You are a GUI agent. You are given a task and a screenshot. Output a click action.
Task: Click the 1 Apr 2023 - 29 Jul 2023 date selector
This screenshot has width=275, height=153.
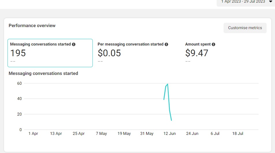246,2
